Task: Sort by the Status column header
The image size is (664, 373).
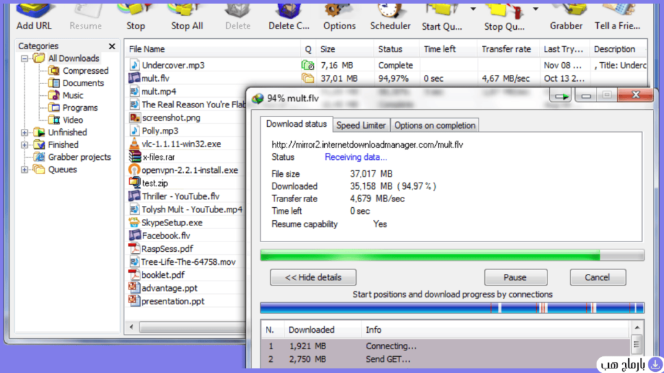Action: [x=396, y=49]
